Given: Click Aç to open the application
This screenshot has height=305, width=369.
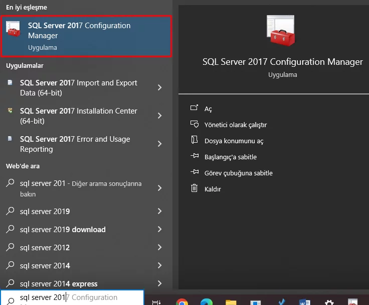Looking at the screenshot, I should pos(208,109).
